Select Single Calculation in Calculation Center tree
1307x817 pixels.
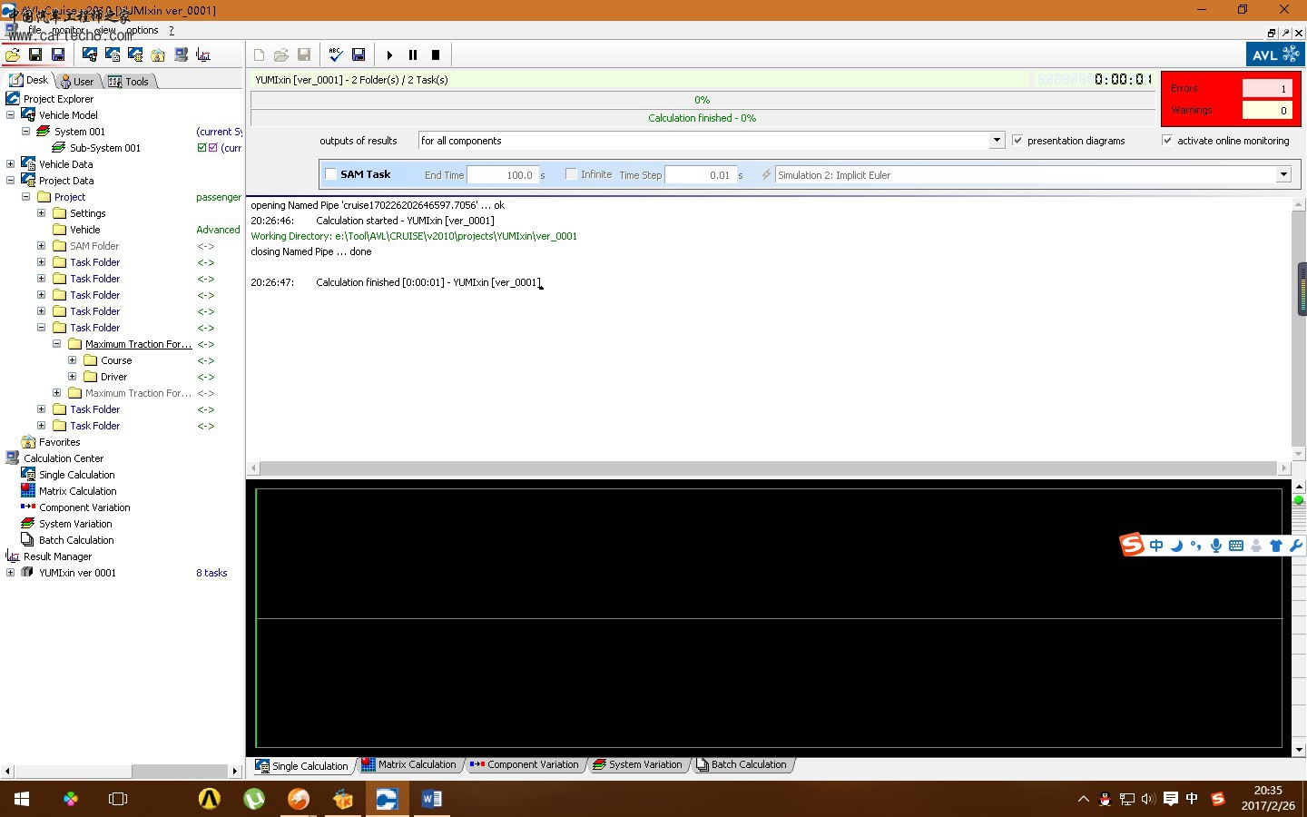click(x=77, y=475)
